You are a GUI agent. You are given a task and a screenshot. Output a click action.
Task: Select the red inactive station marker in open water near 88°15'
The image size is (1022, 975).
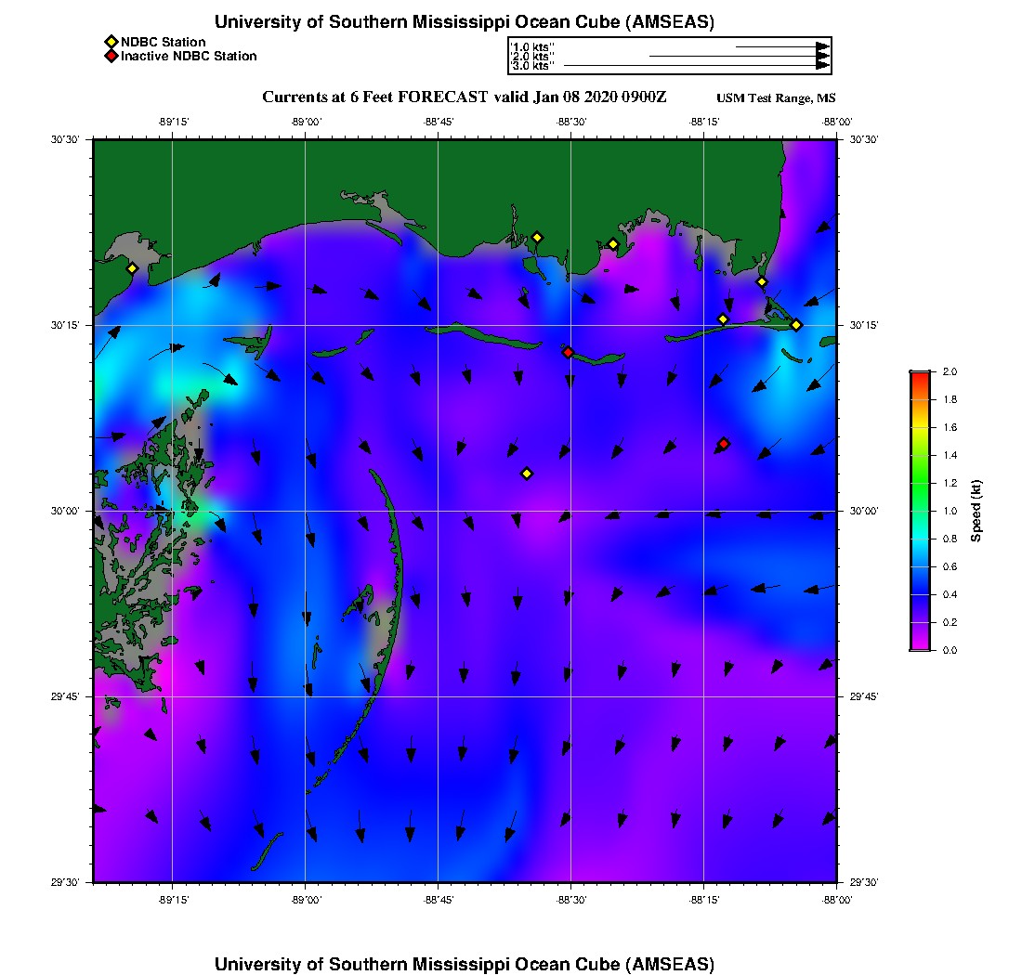pyautogui.click(x=724, y=444)
